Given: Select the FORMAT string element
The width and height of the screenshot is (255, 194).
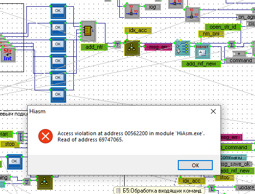Looking at the screenshot, I should click(202, 52).
